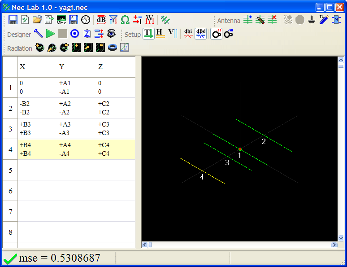
Task: Click +C2 cell in row 2
Action: coord(104,104)
